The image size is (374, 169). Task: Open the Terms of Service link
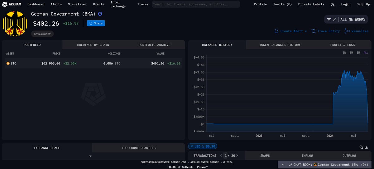pyautogui.click(x=181, y=167)
